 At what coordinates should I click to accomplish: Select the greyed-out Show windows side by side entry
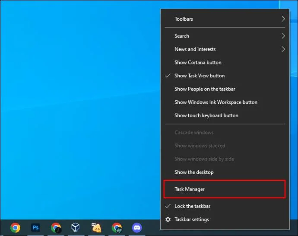(x=225, y=159)
